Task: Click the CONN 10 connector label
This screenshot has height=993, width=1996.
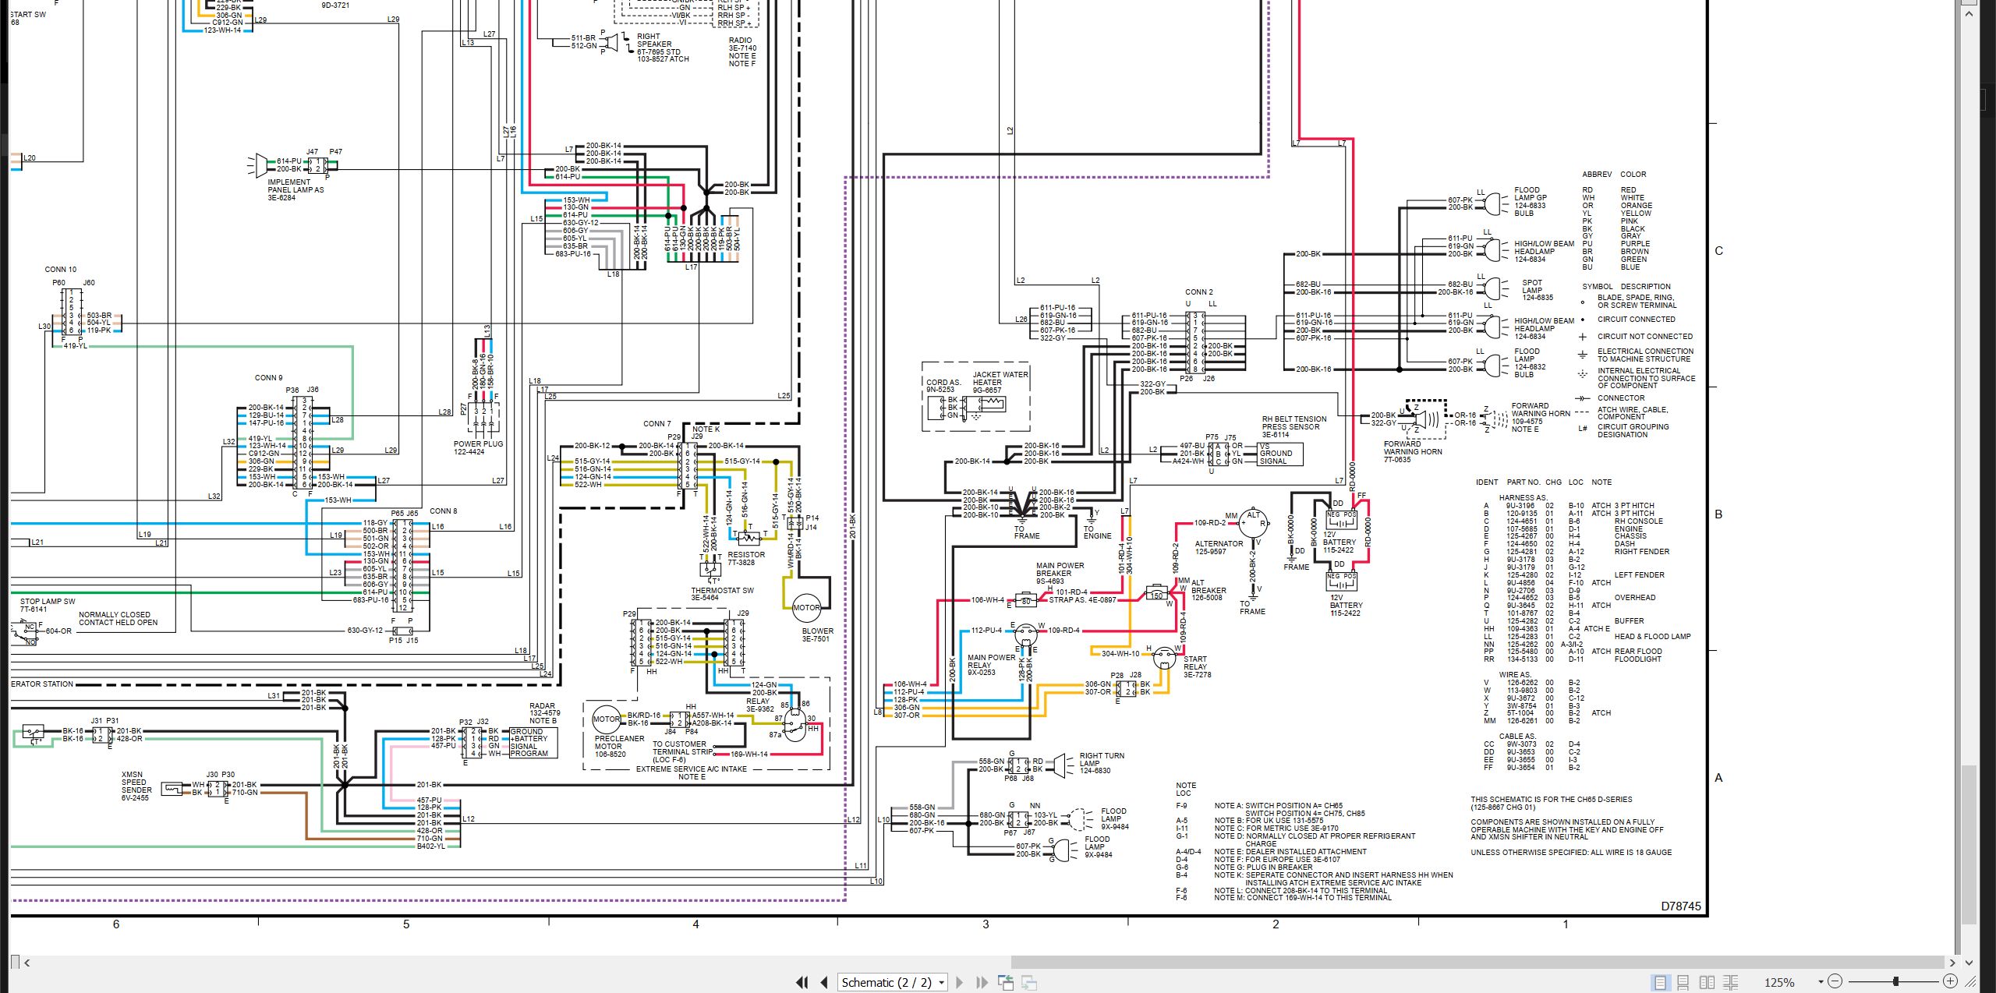Action: click(61, 270)
